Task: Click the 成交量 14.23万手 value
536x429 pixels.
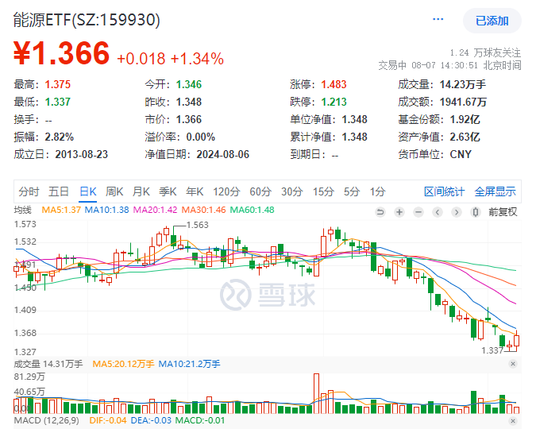Action: pyautogui.click(x=462, y=84)
